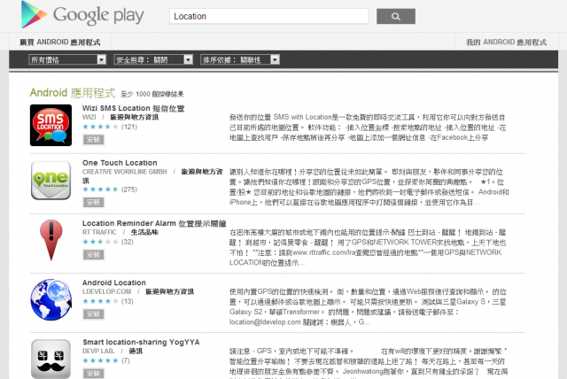567x379 pixels.
Task: Open the Location Reminder Alarm title link
Action: coord(154,223)
